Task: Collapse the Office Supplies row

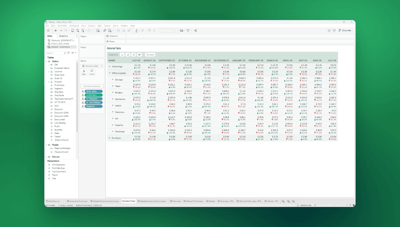Action: (x=110, y=73)
